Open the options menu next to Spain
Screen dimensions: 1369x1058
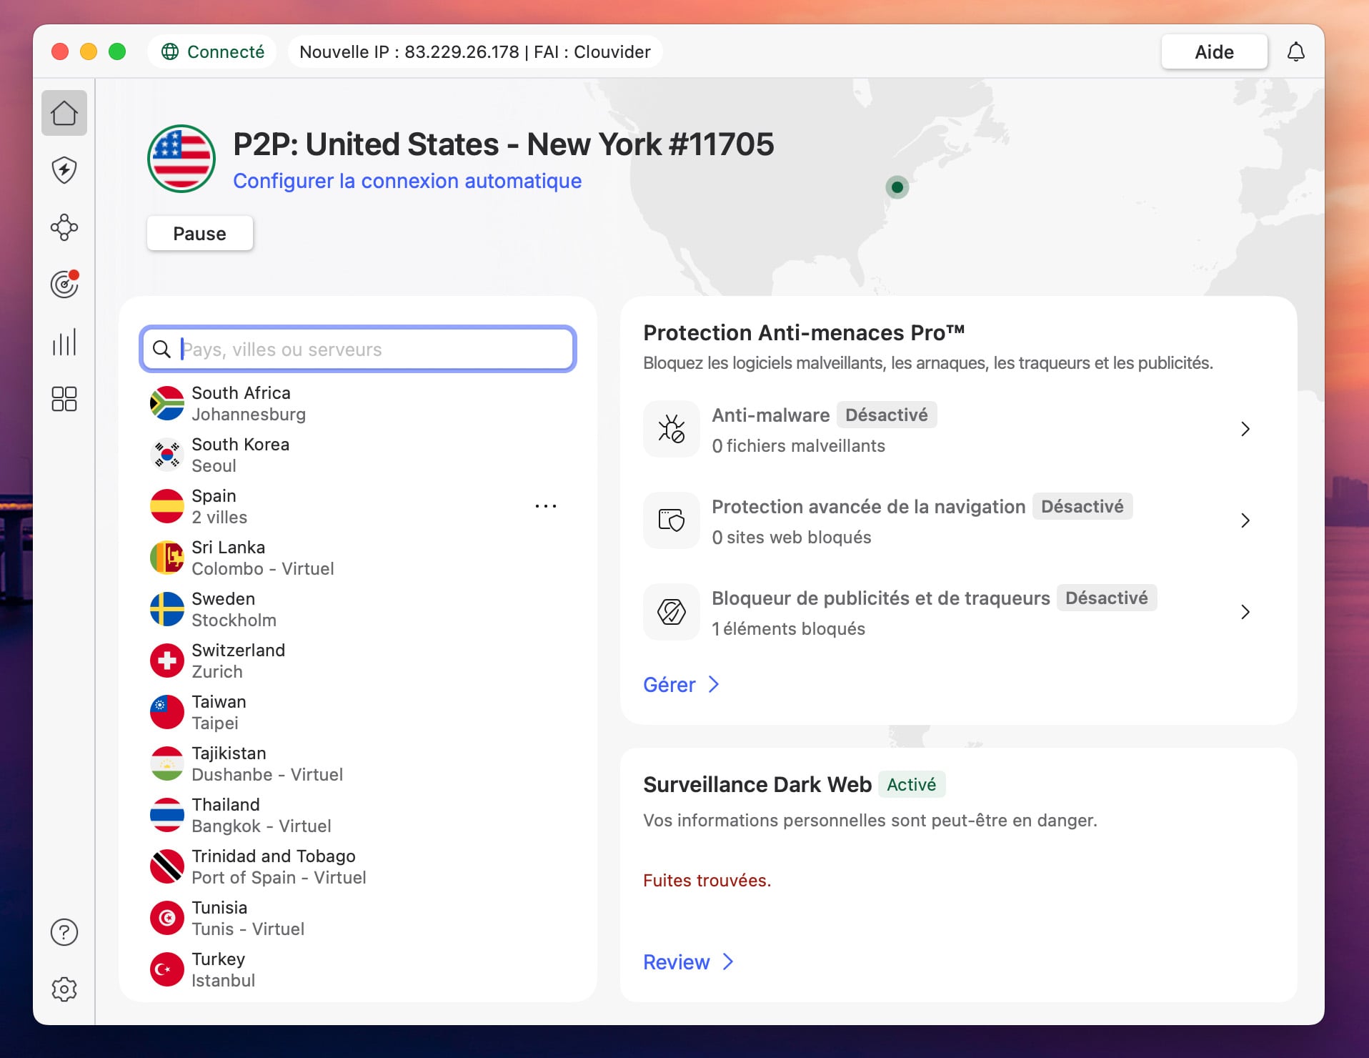(547, 505)
